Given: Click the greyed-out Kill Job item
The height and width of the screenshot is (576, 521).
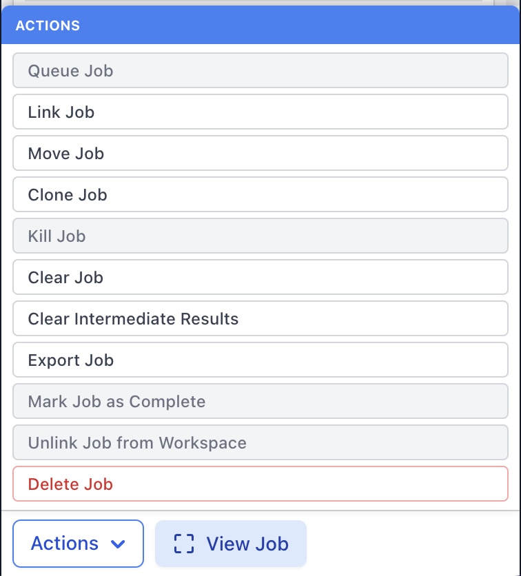Looking at the screenshot, I should coord(260,236).
